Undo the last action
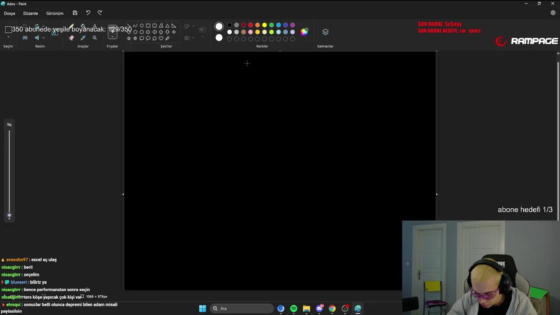This screenshot has width=560, height=315. coord(88,13)
